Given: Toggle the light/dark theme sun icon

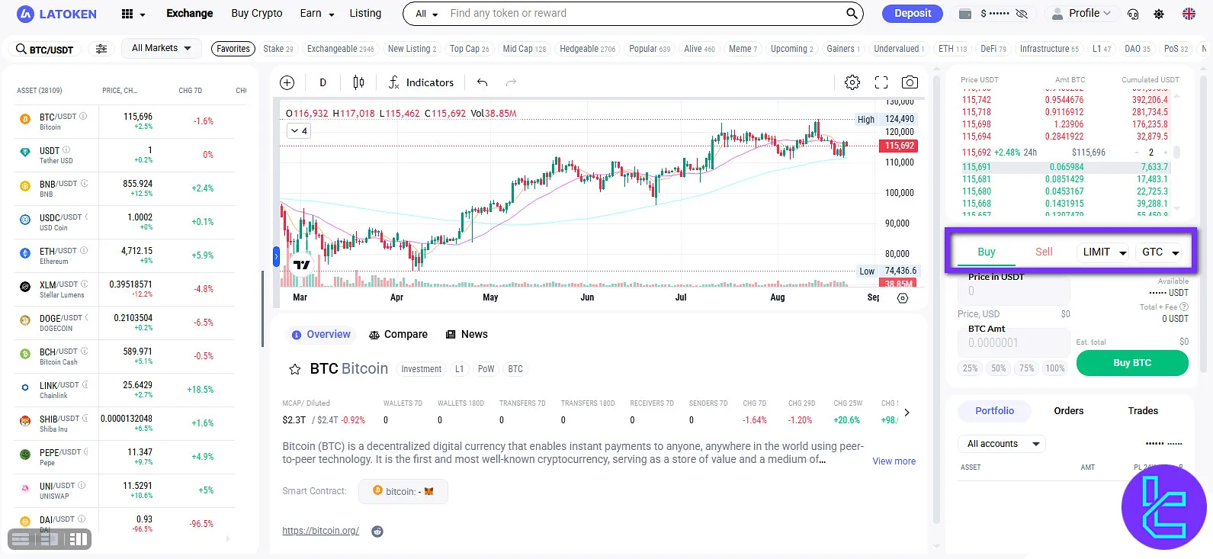Looking at the screenshot, I should [x=1159, y=14].
